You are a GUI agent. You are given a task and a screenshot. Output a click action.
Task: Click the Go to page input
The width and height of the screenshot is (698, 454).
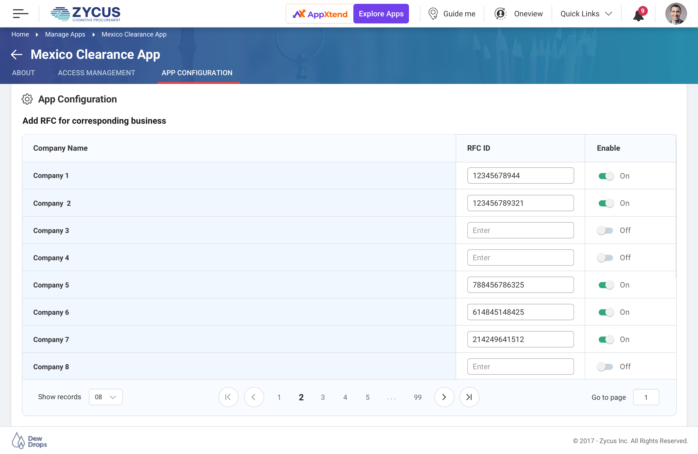pyautogui.click(x=646, y=397)
